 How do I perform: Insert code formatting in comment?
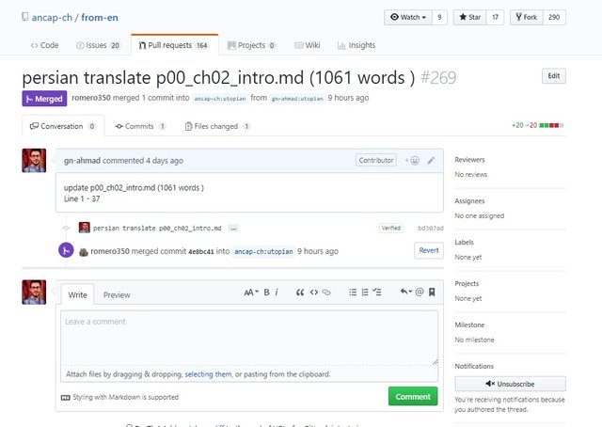pos(314,293)
